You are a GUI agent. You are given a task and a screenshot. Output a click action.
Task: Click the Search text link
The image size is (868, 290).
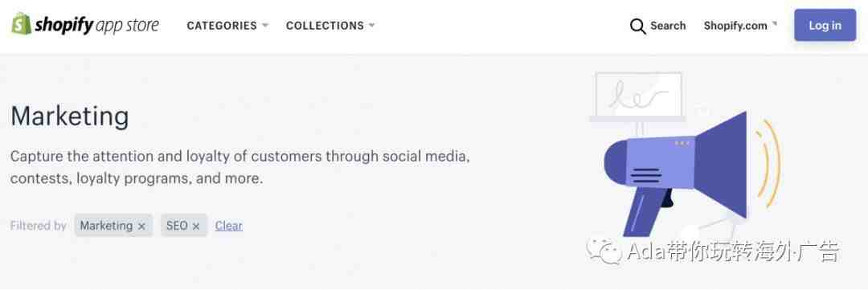[668, 26]
